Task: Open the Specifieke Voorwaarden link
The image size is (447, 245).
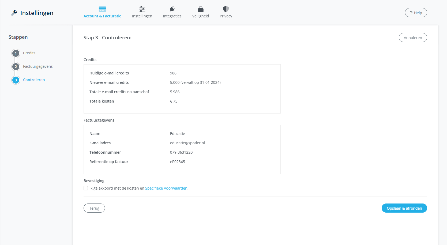Action: point(166,188)
